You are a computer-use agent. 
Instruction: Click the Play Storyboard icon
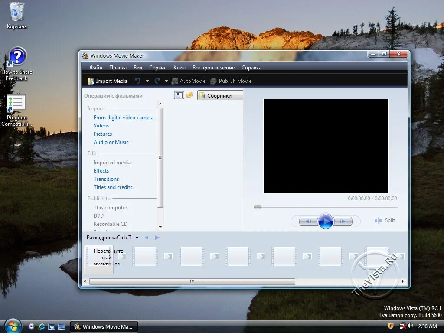coord(157,238)
